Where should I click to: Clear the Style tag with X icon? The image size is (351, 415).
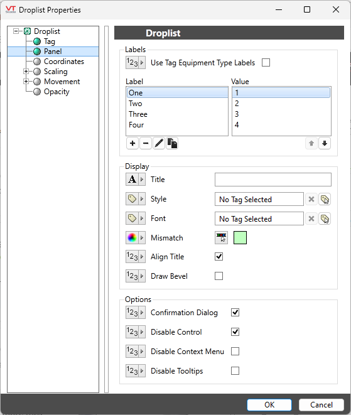click(311, 199)
